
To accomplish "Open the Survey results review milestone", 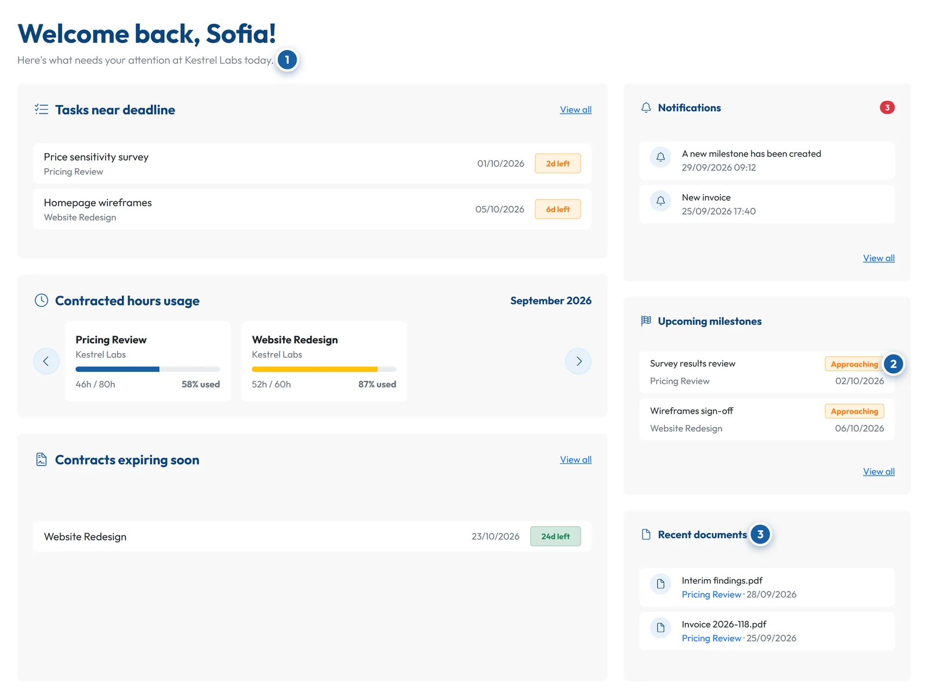I will pos(767,372).
